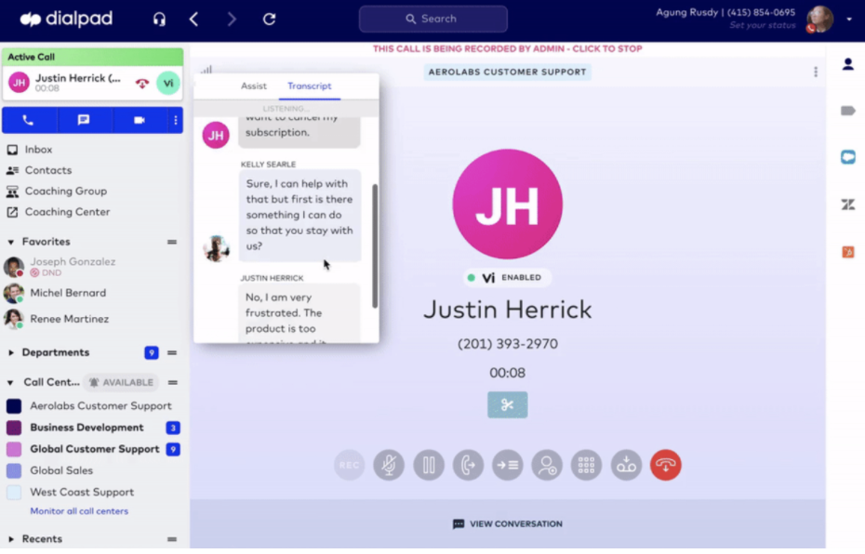Select Global Sales call center
Screen dimensions: 865x554
point(61,470)
